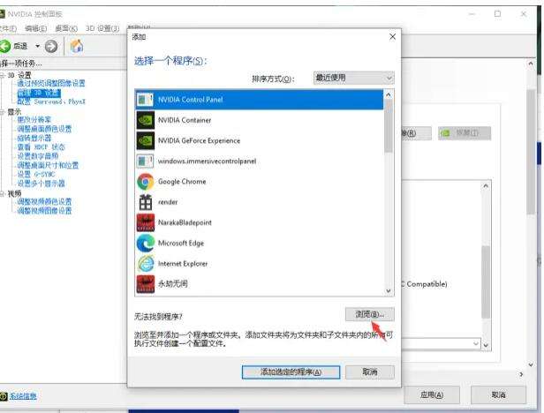Click the 浏览(B)... browse button
This screenshot has height=413, width=544.
pos(369,314)
